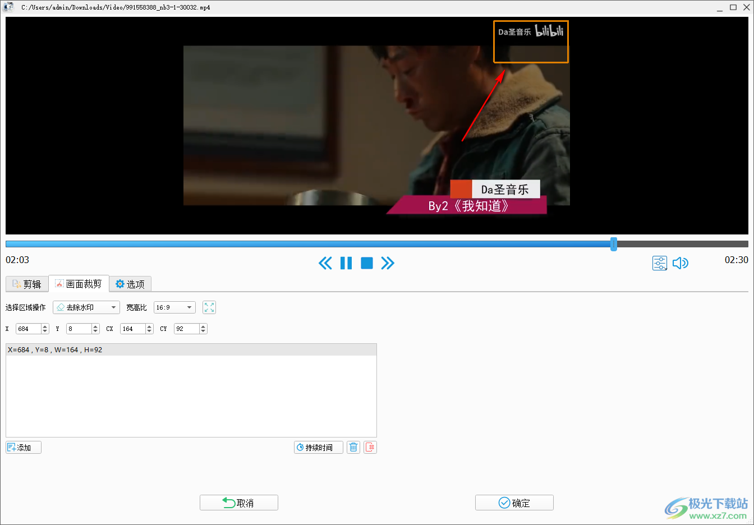Image resolution: width=754 pixels, height=525 pixels.
Task: Open the 选项 tab
Action: pos(130,284)
